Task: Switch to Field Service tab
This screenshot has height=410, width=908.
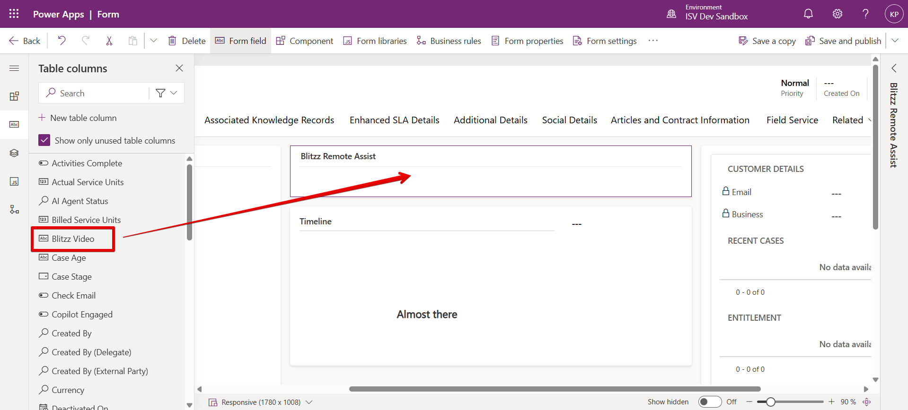Action: (x=792, y=120)
